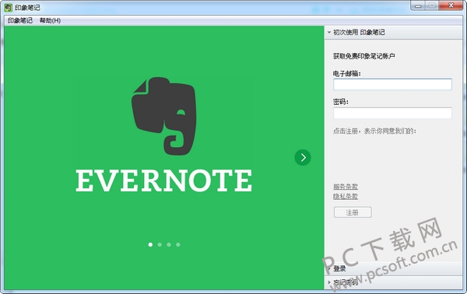Click the EVERNOTE wordmark text
The width and height of the screenshot is (467, 294).
[163, 180]
